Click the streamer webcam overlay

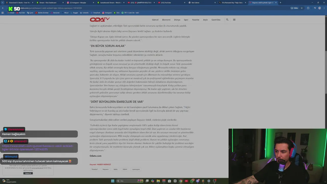point(278,156)
